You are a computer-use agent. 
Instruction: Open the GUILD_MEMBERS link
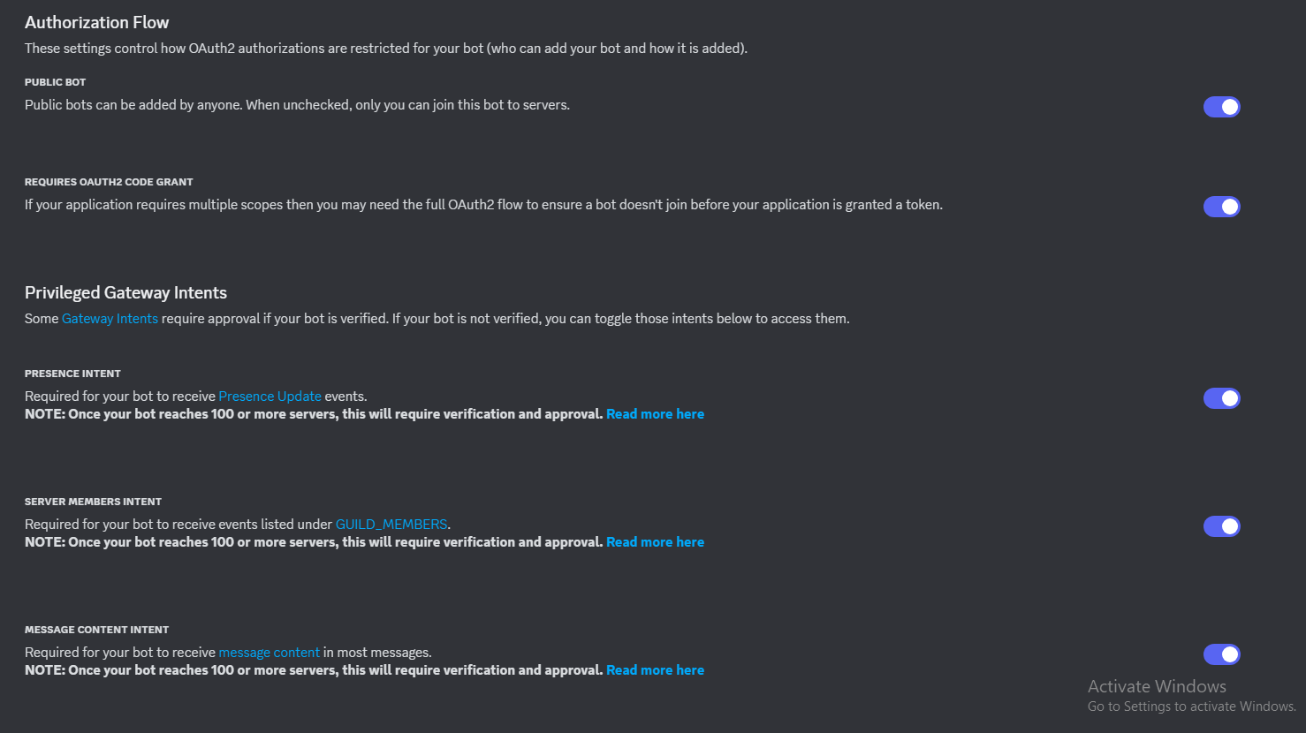click(391, 525)
